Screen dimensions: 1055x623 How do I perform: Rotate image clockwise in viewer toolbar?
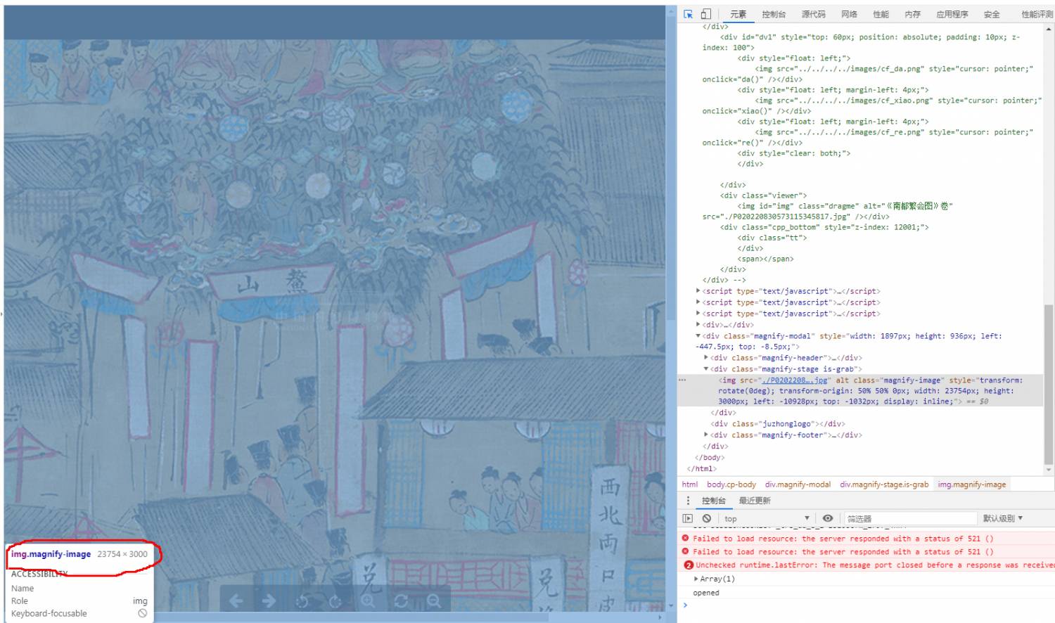335,601
